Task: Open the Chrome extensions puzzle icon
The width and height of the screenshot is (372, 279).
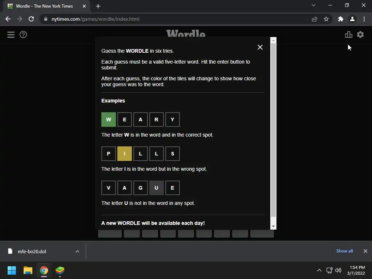Action: pyautogui.click(x=341, y=19)
